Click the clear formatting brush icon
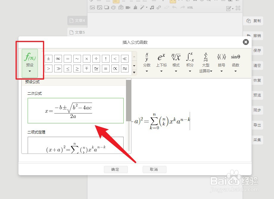Viewport: 274px width, 199px height. [x=135, y=7]
